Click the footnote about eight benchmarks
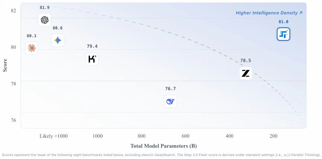Image resolution: width=322 pixels, height=159 pixels. click(161, 155)
